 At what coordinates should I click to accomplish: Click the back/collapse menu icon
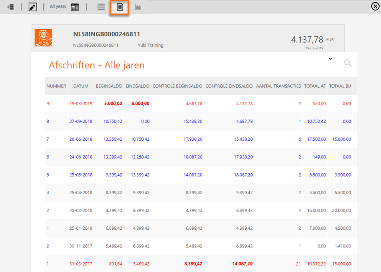point(11,7)
